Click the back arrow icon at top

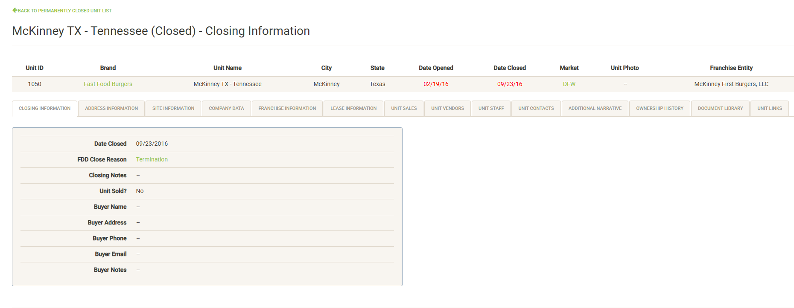click(15, 10)
